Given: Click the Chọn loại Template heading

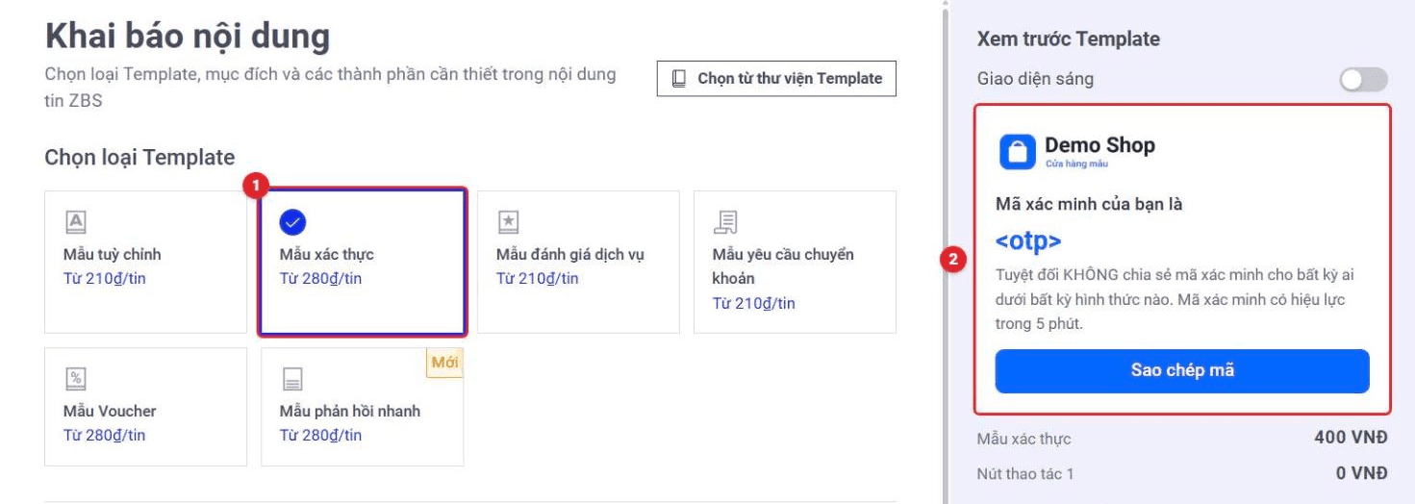Looking at the screenshot, I should click(139, 157).
